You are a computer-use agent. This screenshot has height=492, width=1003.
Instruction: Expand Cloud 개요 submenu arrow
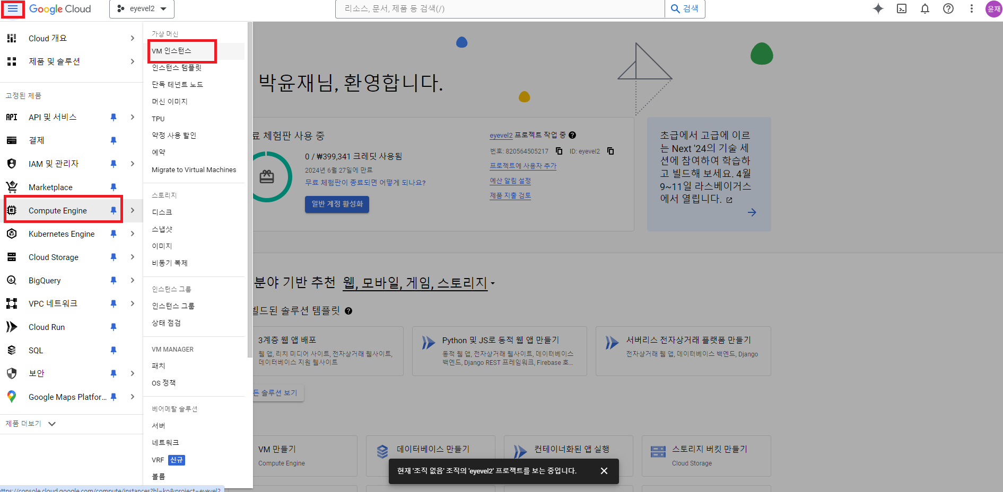click(133, 38)
